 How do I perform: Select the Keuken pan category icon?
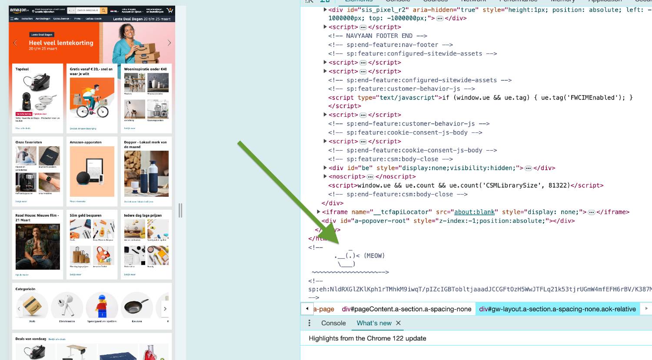pyautogui.click(x=136, y=306)
